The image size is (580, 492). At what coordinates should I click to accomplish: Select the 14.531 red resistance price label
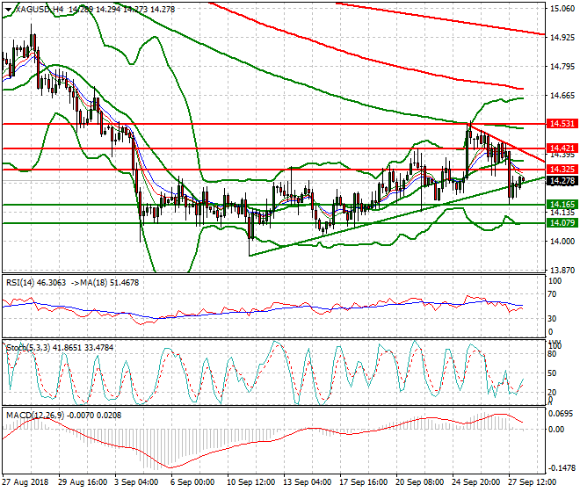[562, 124]
